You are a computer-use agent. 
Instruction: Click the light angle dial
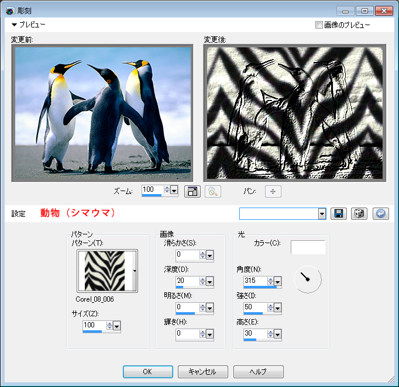tap(307, 279)
